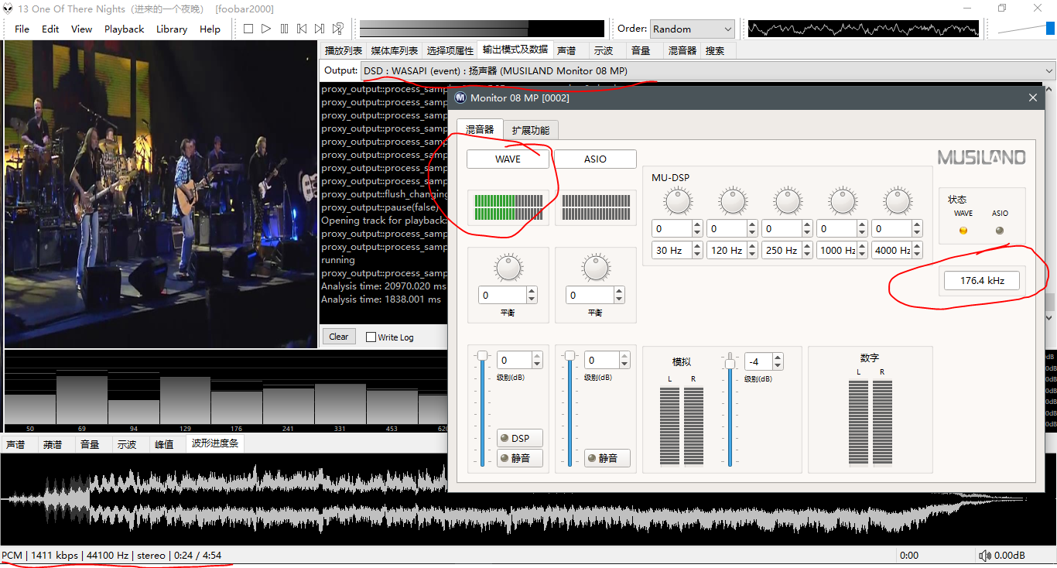Skip to the next track
This screenshot has height=568, width=1057.
(320, 29)
